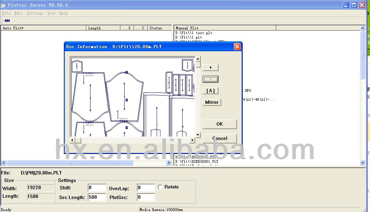This screenshot has width=370, height=212.
Task: Click the [A] fit-all button
Action: point(211,91)
